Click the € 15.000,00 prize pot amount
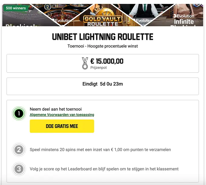The height and width of the screenshot is (185, 206). click(107, 61)
